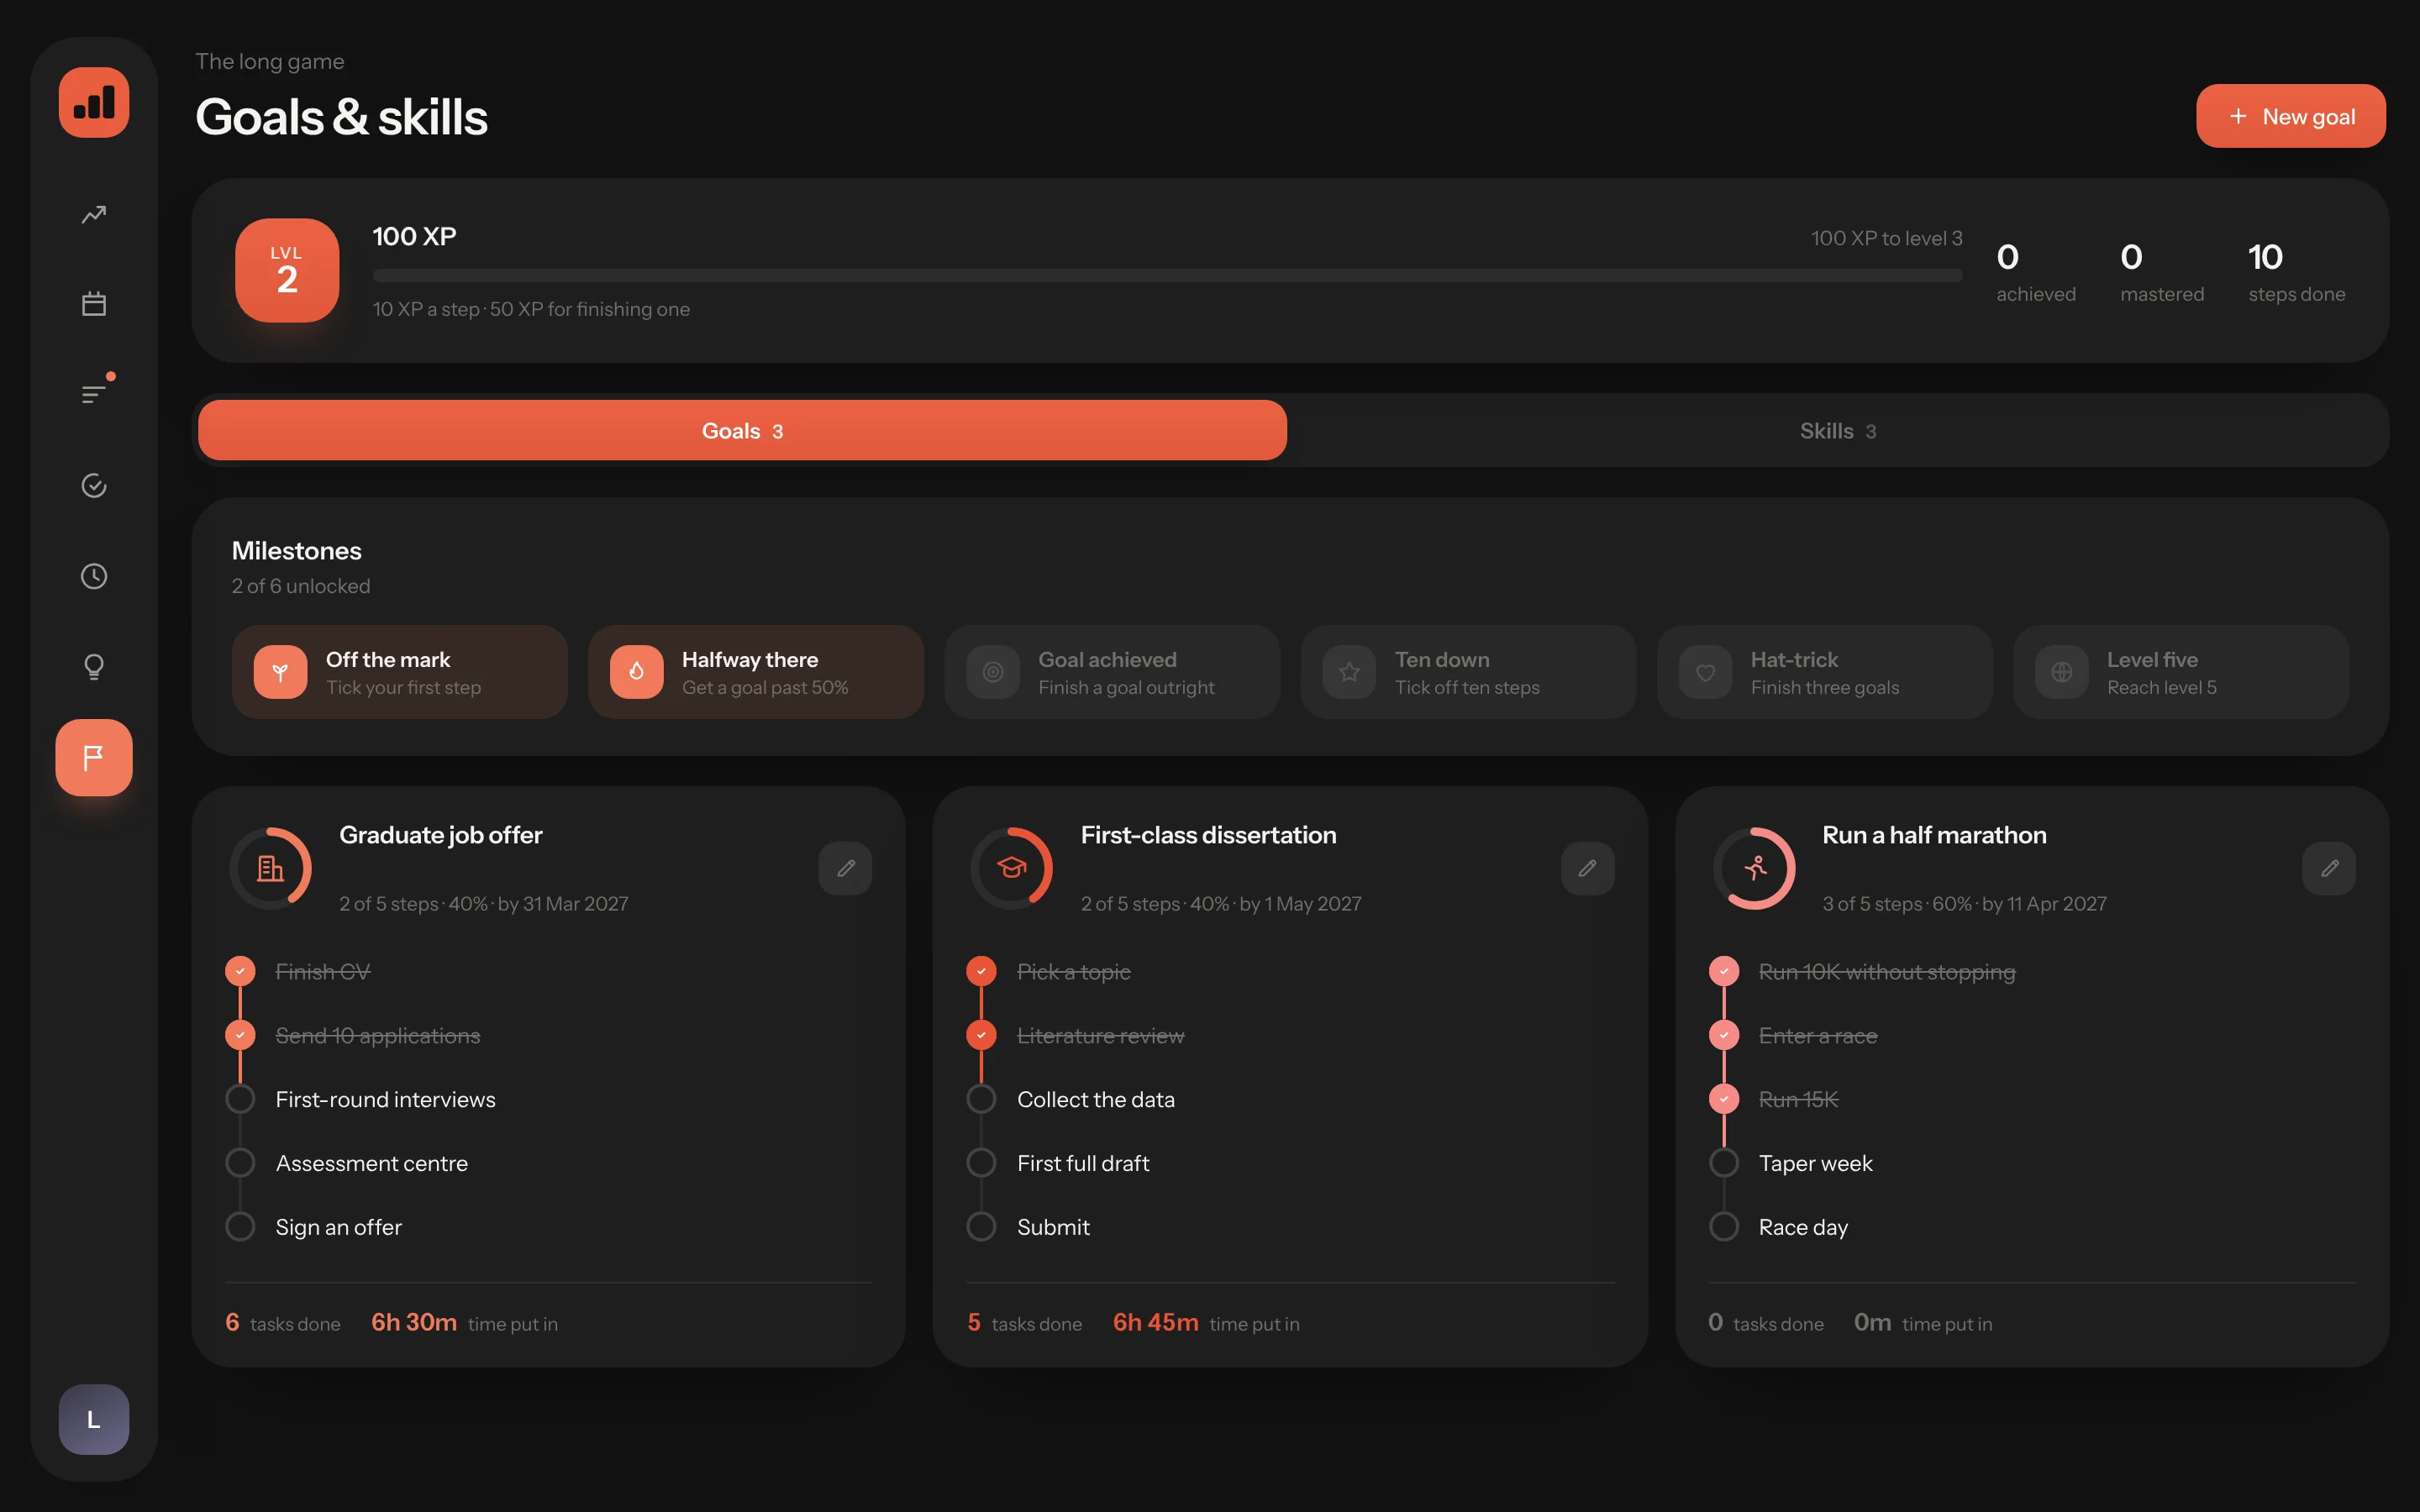Screen dimensions: 2420x1512
Task: Switch to the Goals tab
Action: (x=742, y=431)
